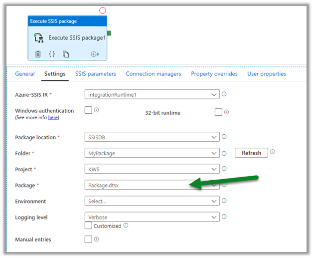Screen dimensions: 313x258
Task: Click the Manual entries label
Action: click(33, 240)
